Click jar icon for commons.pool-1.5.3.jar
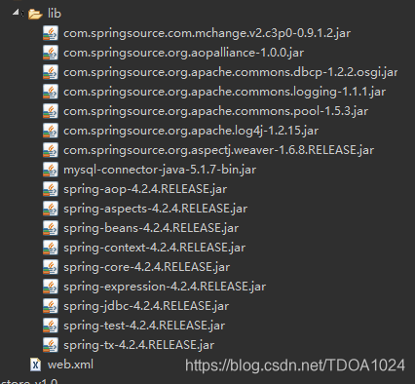 pyautogui.click(x=51, y=111)
